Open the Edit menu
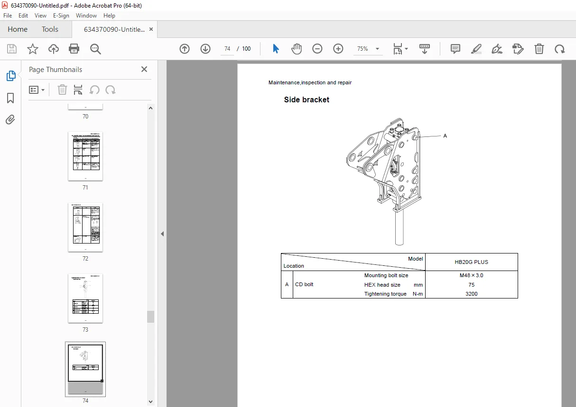 pyautogui.click(x=23, y=16)
